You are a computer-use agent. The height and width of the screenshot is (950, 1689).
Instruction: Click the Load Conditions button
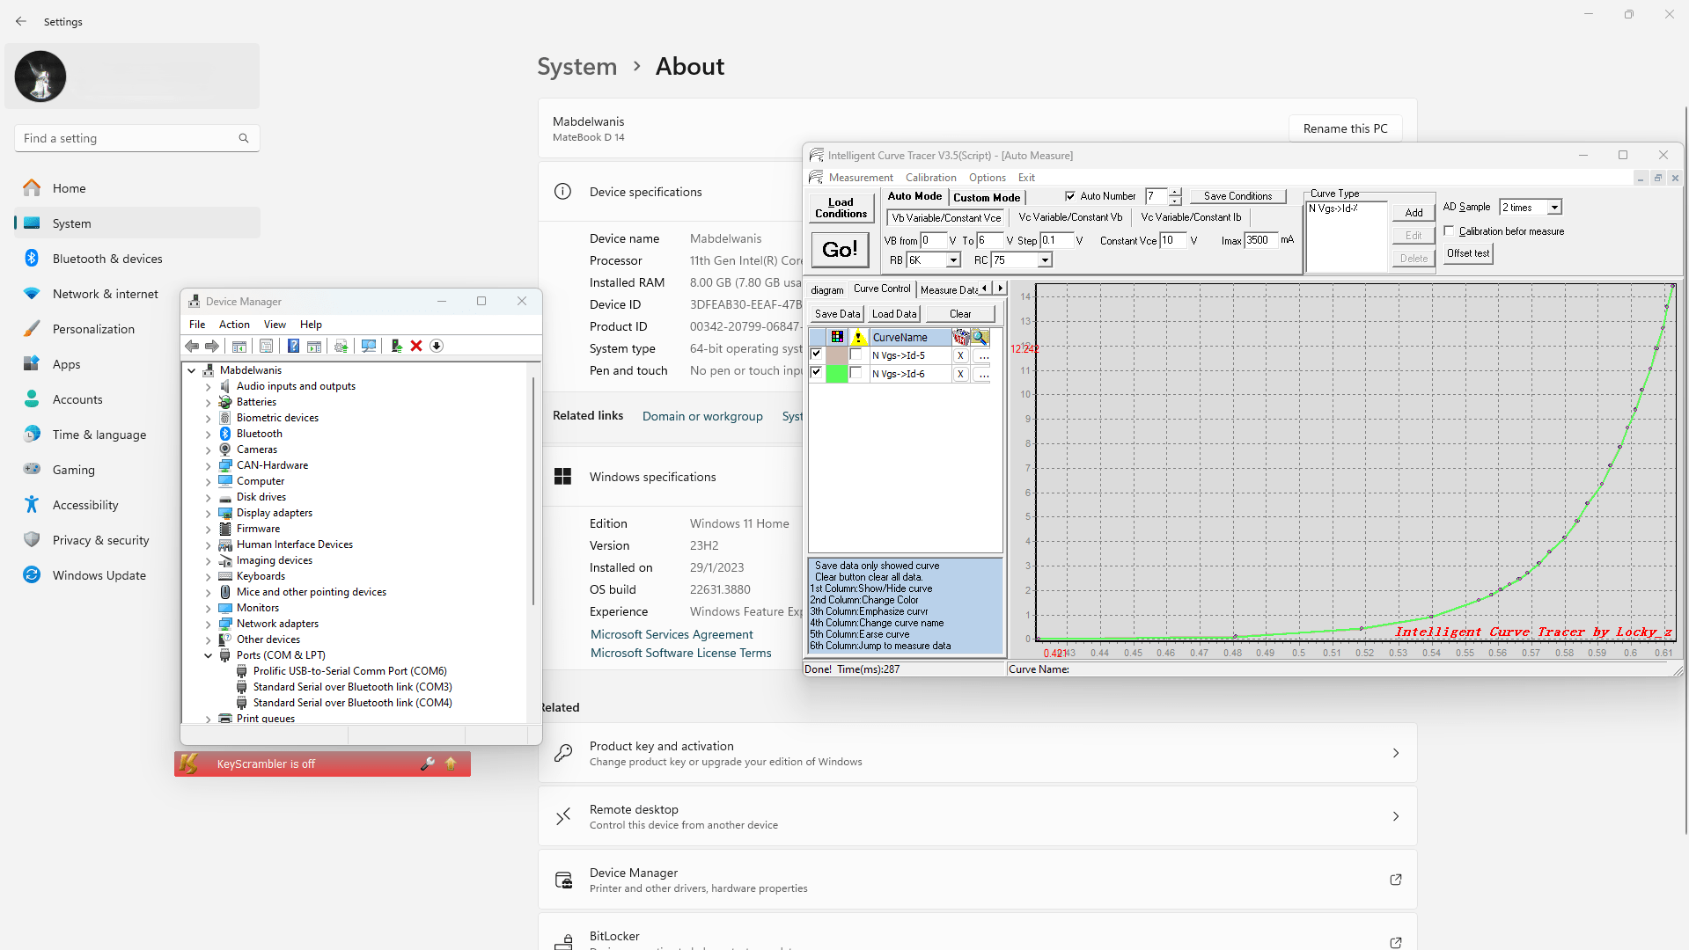(841, 208)
